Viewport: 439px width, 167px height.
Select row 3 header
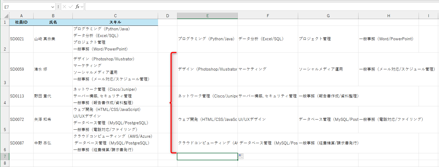5,69
